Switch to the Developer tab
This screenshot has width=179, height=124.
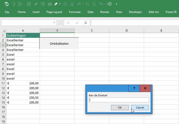(x=135, y=12)
